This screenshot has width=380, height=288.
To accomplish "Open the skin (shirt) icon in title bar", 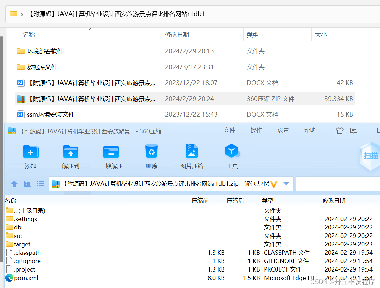I will point(339,131).
